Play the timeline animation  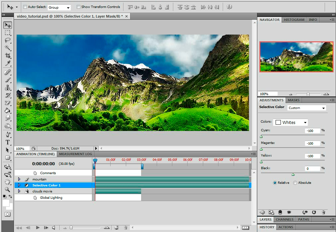(38, 228)
